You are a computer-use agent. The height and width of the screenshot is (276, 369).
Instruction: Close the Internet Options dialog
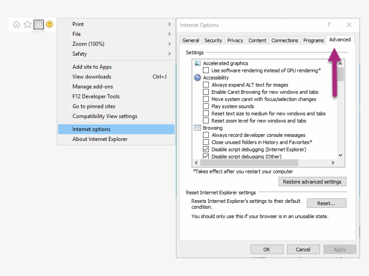coord(349,25)
